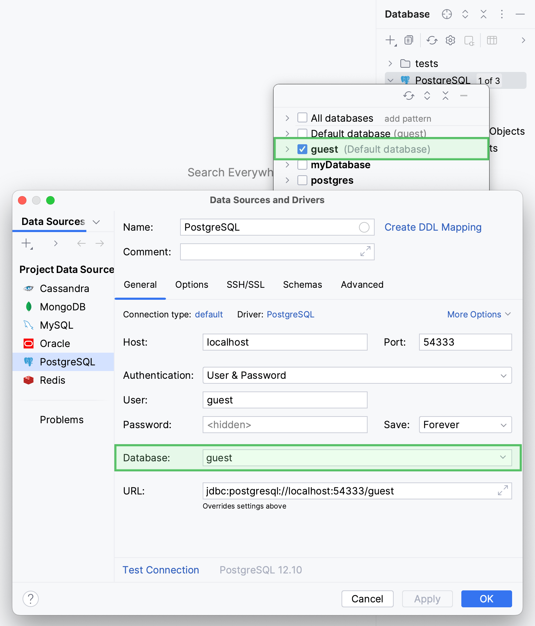Open the help question mark icon

(x=31, y=598)
